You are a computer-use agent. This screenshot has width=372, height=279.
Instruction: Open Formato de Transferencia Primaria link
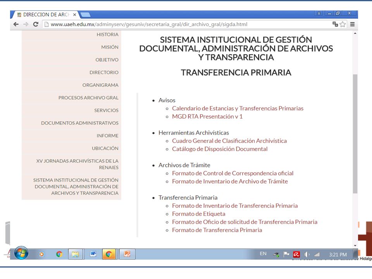point(217,230)
